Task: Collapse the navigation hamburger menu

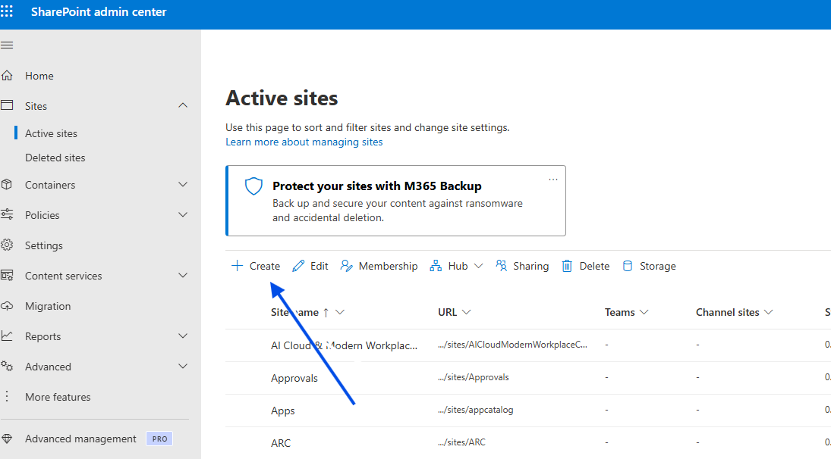Action: (7, 45)
